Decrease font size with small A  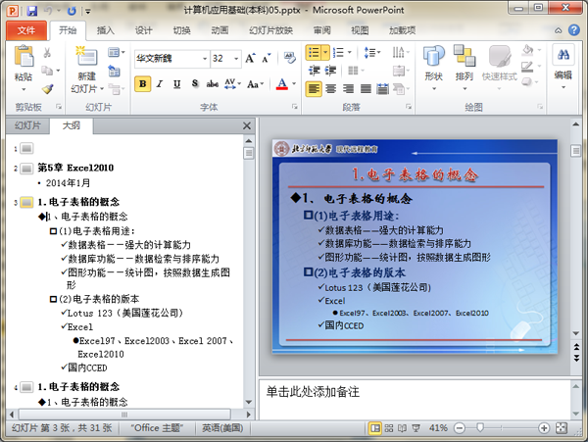[267, 59]
